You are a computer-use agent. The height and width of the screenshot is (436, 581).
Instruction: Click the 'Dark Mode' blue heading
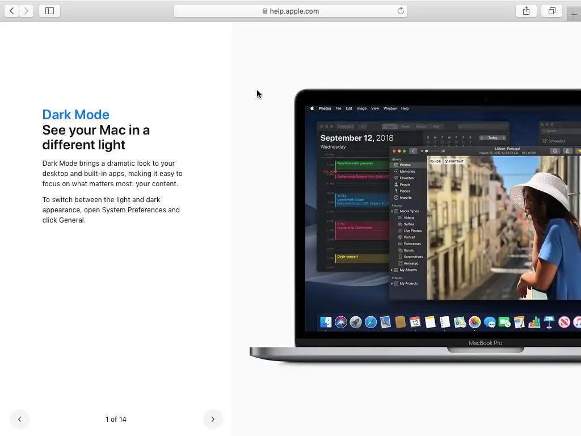[75, 115]
